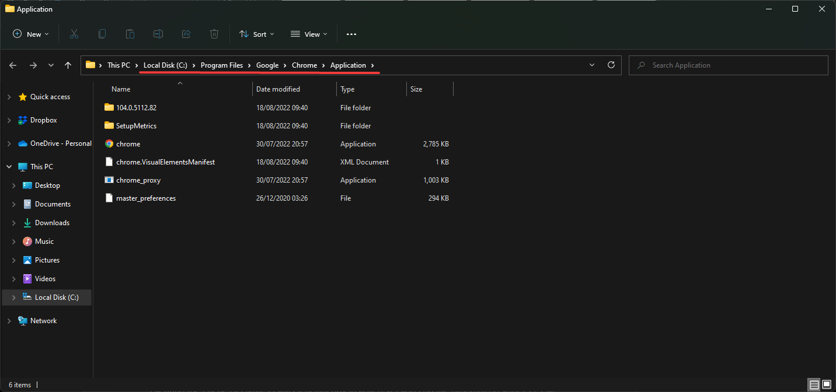Screen dimensions: 836x392
Task: Click the 26/12/2020 03:26 date cell
Action: pos(282,198)
